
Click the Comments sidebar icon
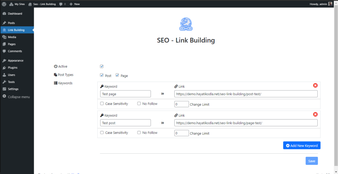click(4, 51)
